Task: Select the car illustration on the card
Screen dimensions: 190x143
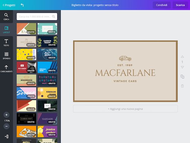Action: point(125,58)
